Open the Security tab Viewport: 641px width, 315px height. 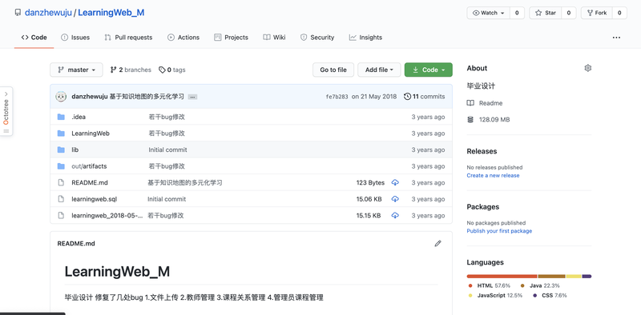[317, 37]
